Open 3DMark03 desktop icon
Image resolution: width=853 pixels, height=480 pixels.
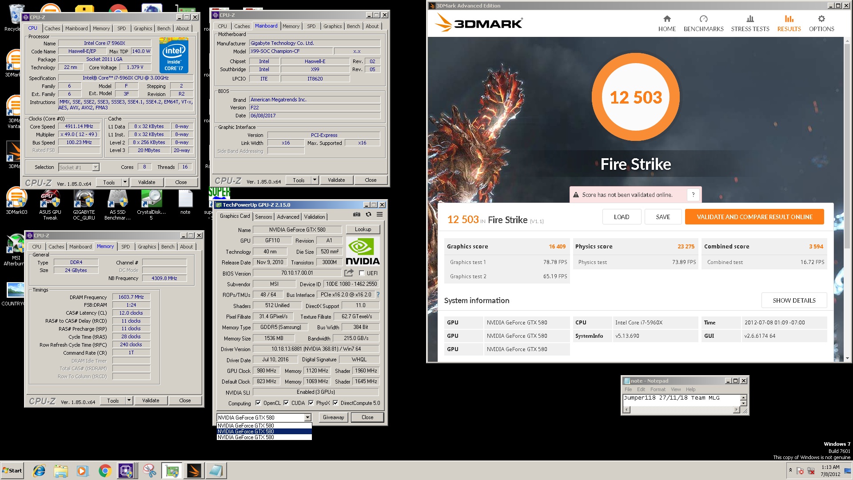[16, 201]
